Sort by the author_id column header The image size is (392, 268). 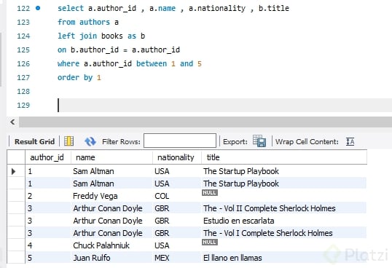click(x=48, y=157)
